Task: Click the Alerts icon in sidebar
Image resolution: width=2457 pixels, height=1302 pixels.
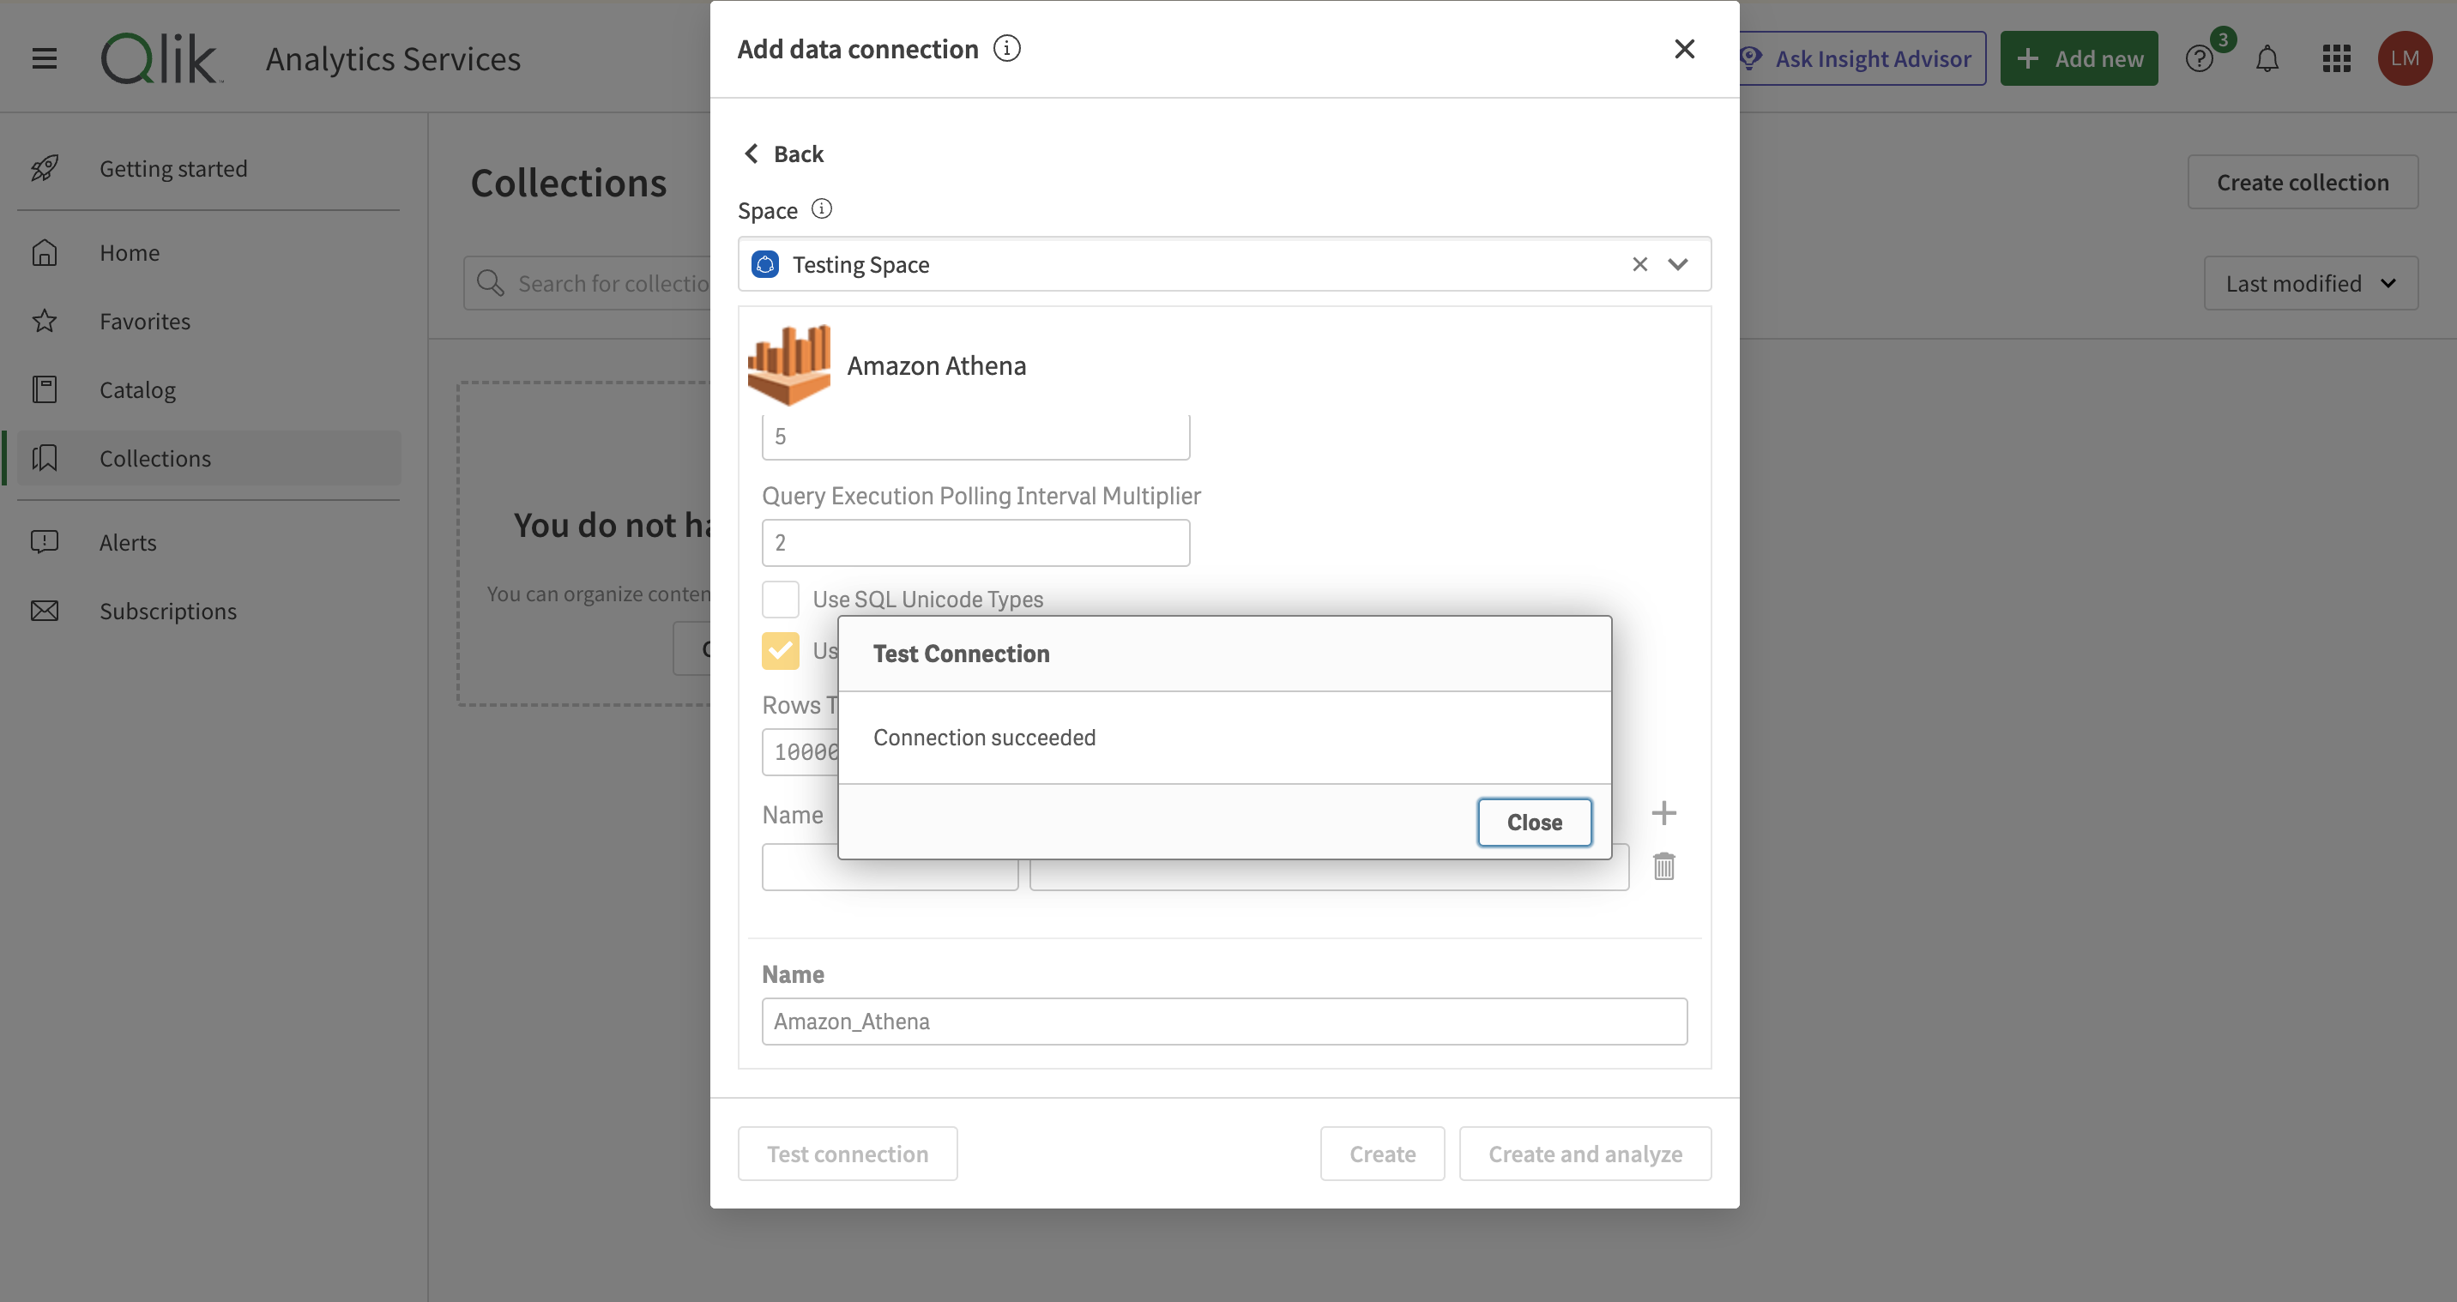Action: point(45,543)
